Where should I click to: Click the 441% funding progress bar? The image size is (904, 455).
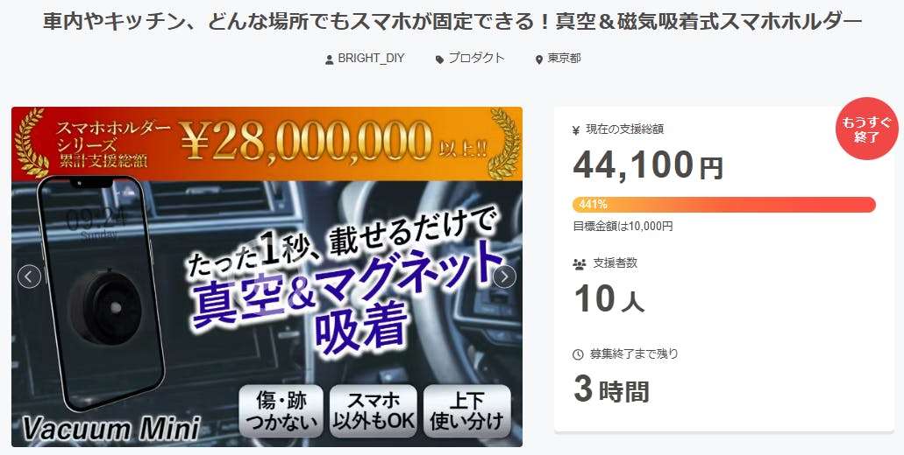coord(724,205)
